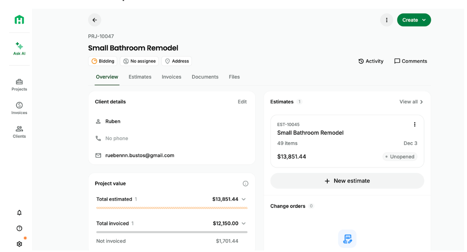
Task: Expand Total estimated breakdown chevron
Action: [x=244, y=199]
